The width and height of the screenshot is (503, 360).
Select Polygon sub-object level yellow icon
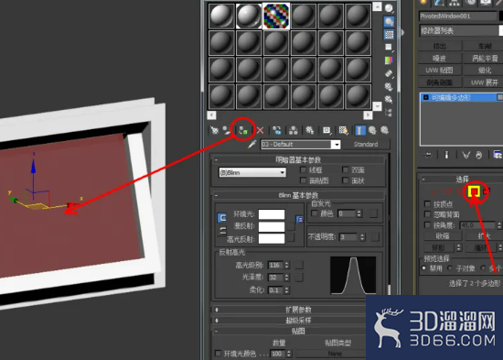(474, 191)
